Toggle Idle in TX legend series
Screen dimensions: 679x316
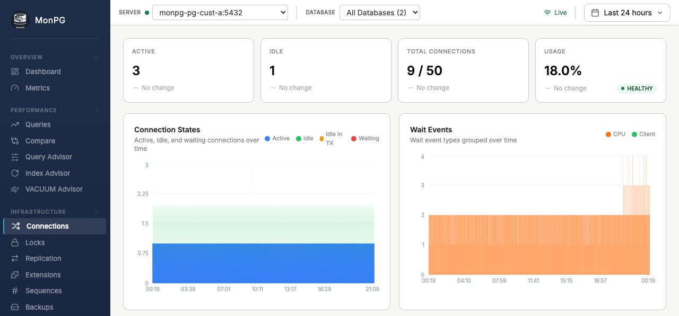tap(330, 139)
